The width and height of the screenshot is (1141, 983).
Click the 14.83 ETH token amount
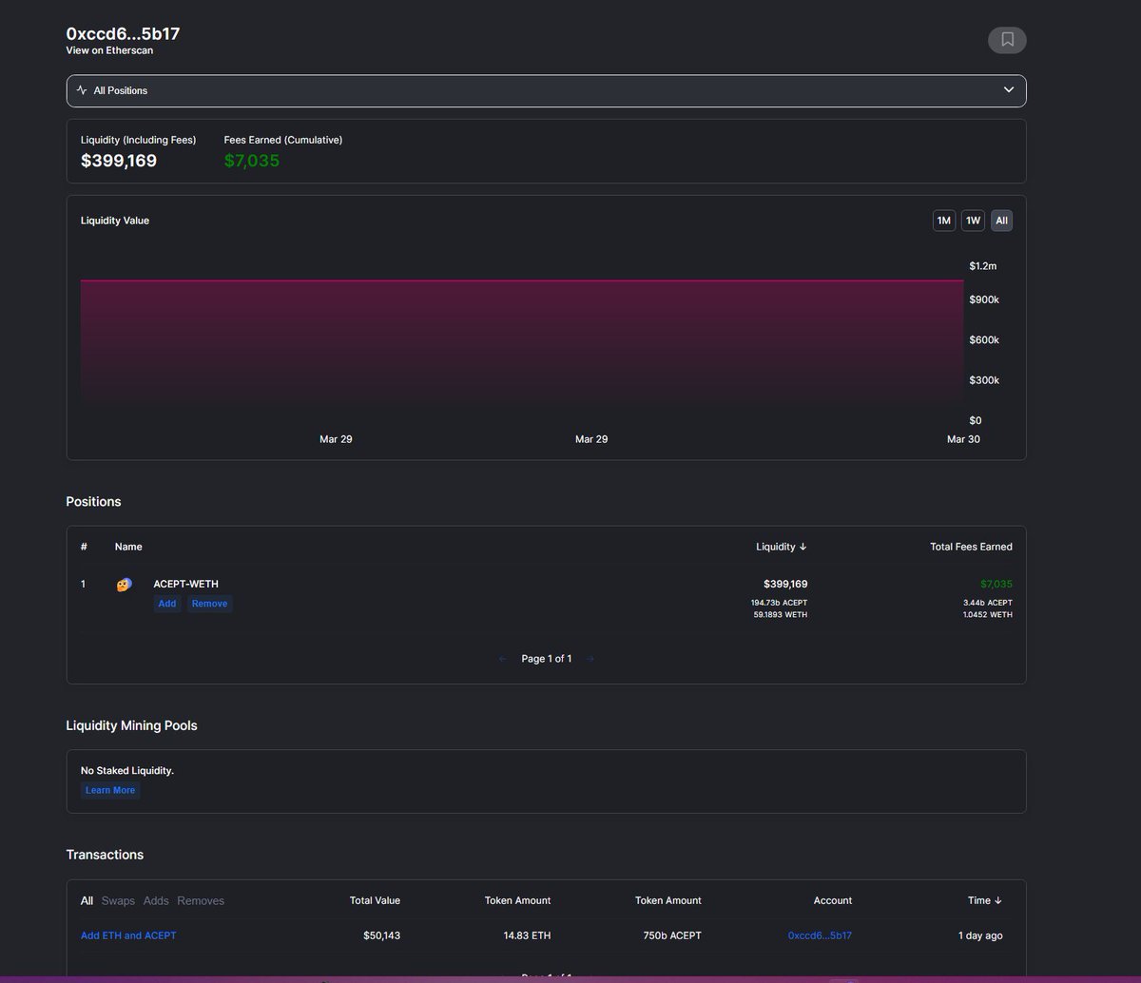(x=527, y=935)
